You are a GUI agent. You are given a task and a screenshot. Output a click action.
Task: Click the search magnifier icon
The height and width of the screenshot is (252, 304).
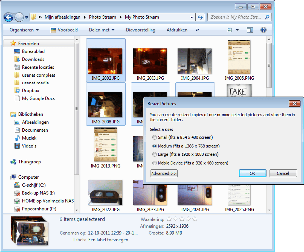pos(267,17)
